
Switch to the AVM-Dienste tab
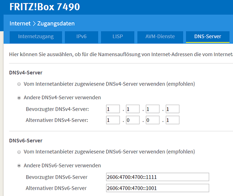[160, 37]
